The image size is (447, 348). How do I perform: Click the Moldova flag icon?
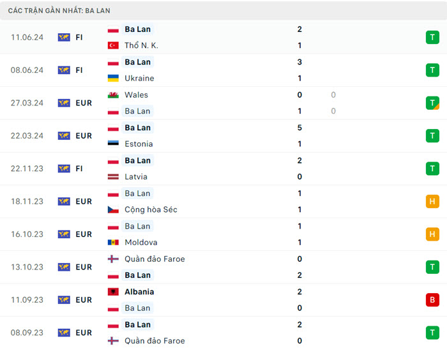(x=113, y=243)
